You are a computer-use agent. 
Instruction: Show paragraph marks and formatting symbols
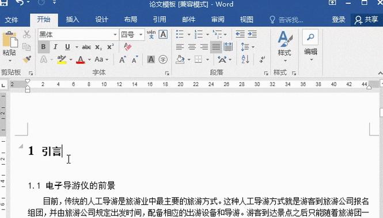262,59
